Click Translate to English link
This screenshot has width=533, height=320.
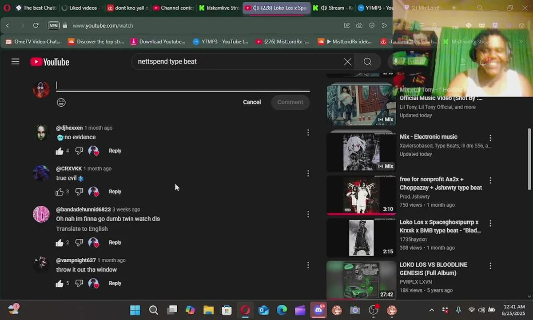82,229
